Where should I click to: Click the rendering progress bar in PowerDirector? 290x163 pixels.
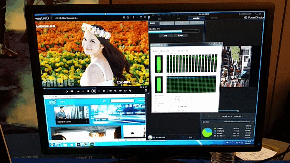pyautogui.click(x=174, y=31)
